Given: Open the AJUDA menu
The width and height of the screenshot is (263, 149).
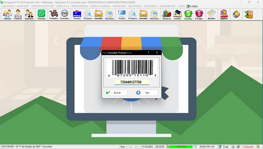Looking at the screenshot, I should [x=181, y=6].
